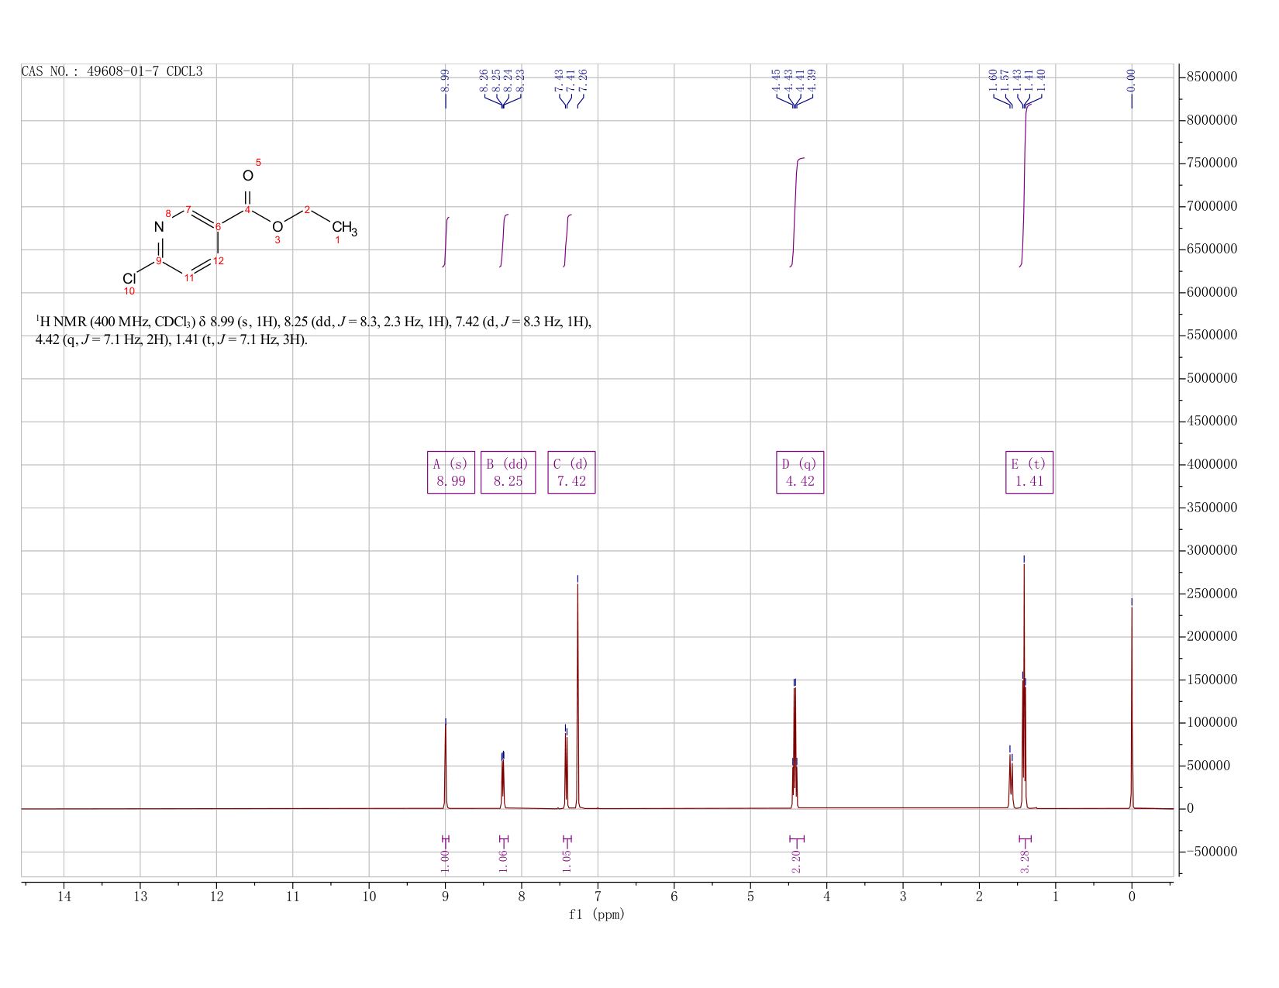
Task: Click the -500000 intensity axis tick
Action: tap(1211, 852)
